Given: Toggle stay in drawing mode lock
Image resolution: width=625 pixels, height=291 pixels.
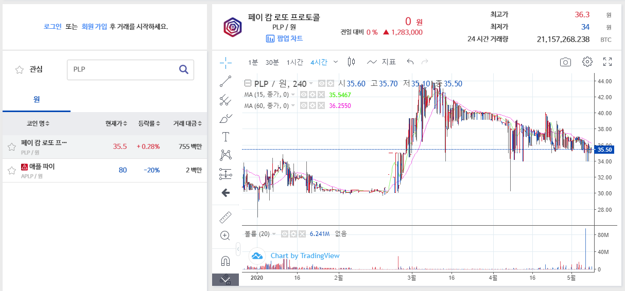Looking at the screenshot, I should pos(225,280).
